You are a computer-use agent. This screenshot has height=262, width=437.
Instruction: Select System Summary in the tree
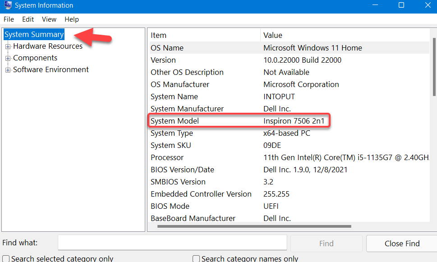click(34, 34)
